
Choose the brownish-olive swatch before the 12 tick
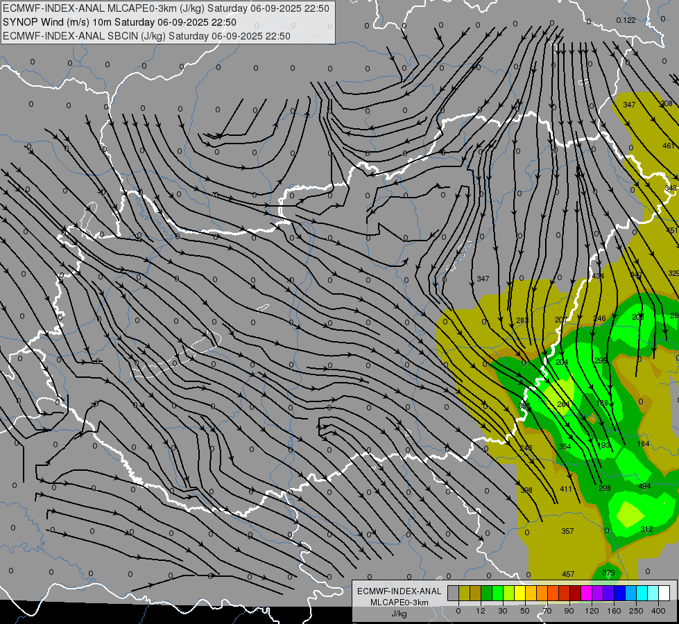point(476,593)
